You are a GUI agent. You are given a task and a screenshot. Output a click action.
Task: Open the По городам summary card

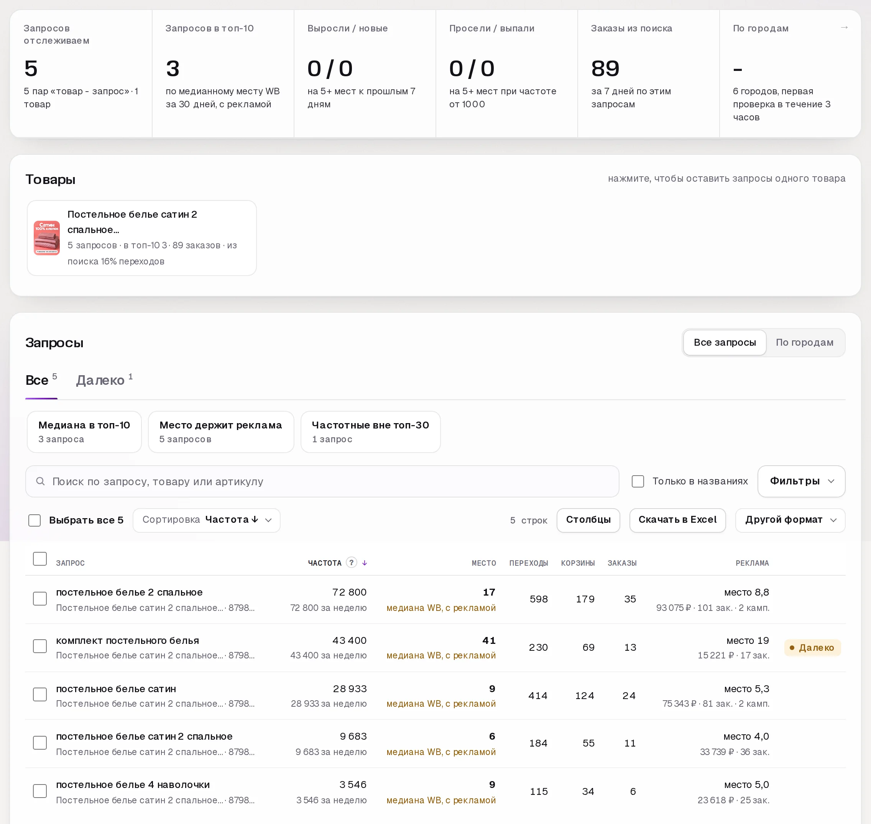click(x=790, y=74)
